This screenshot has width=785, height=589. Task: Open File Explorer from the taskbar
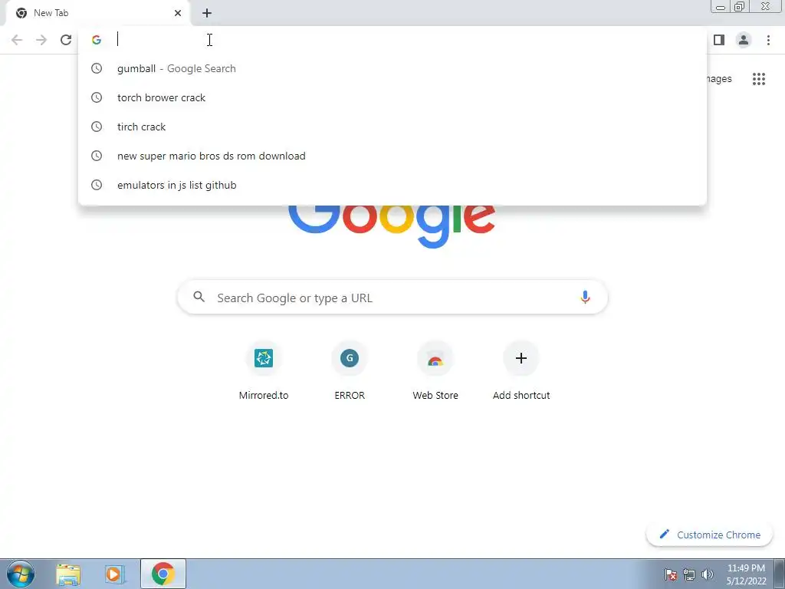[68, 574]
